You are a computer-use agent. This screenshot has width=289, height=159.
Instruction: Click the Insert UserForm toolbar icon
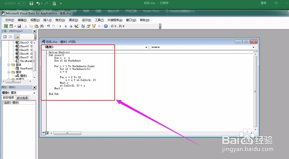point(11,26)
